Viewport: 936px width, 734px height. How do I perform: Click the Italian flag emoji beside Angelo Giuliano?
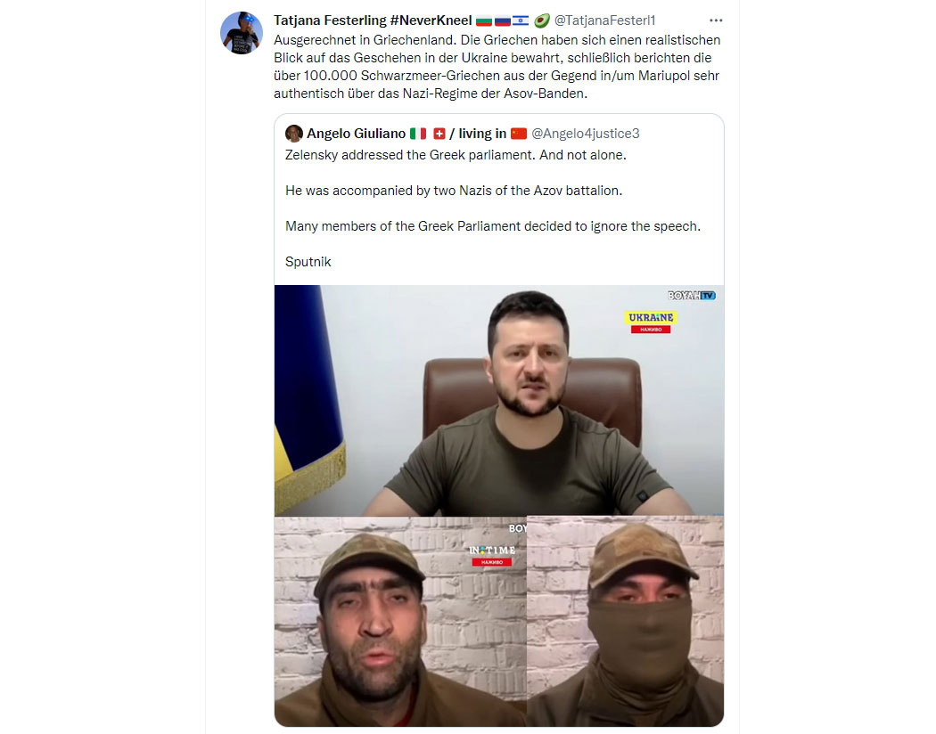coord(418,134)
